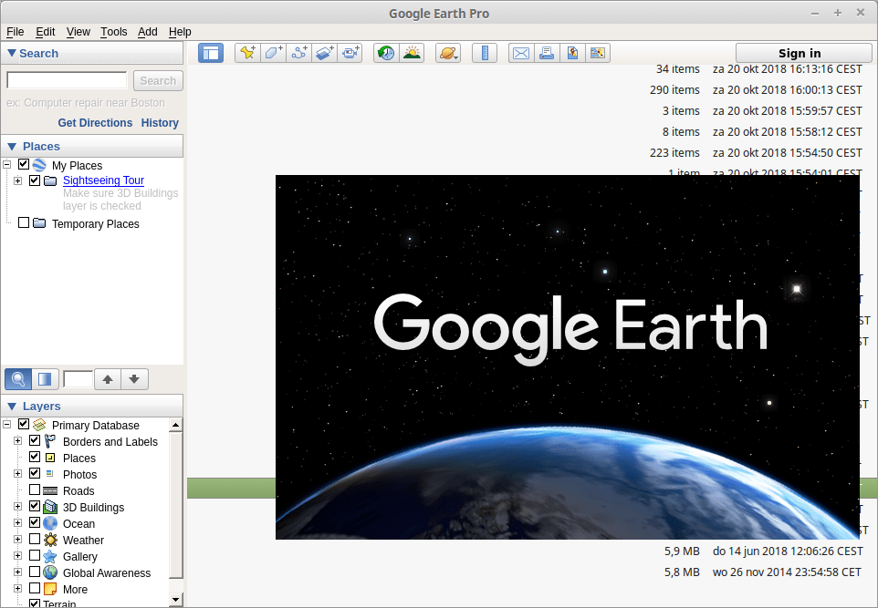This screenshot has height=608, width=878.
Task: Expand the Global Awareness node
Action: [x=18, y=572]
